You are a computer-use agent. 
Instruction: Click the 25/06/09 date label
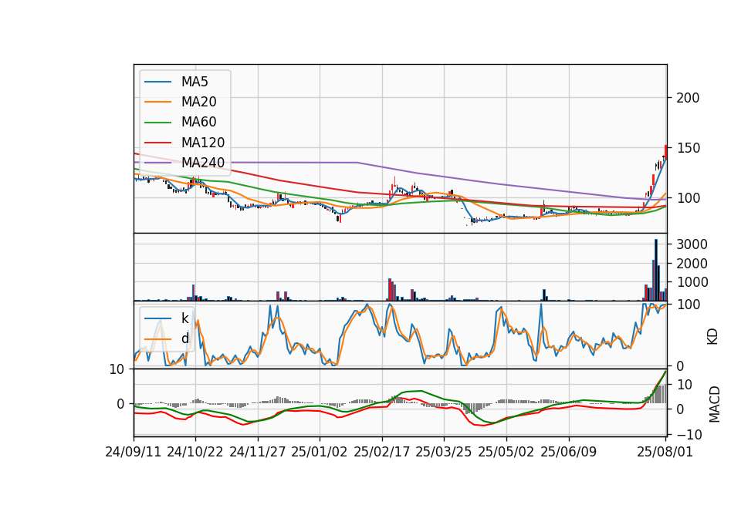[x=569, y=452]
